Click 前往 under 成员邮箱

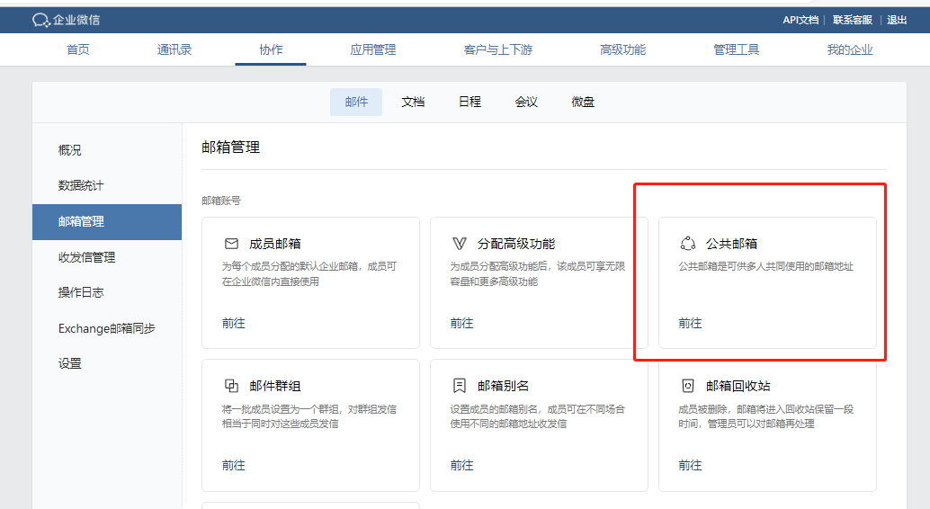click(234, 323)
